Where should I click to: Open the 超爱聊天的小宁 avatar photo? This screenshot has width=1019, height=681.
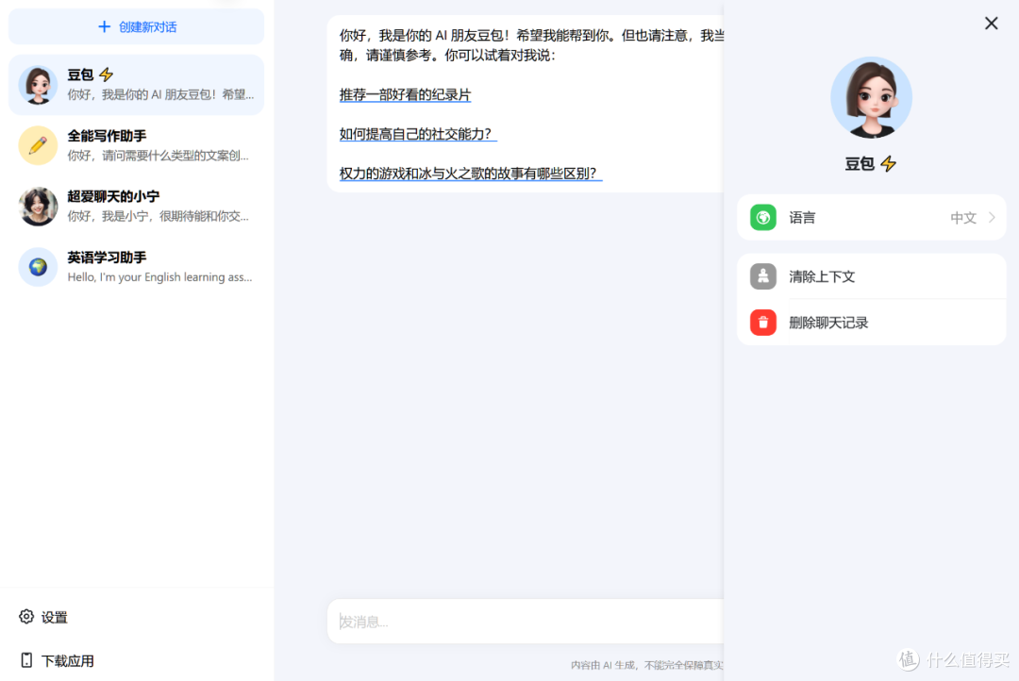[x=38, y=207]
